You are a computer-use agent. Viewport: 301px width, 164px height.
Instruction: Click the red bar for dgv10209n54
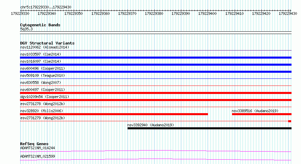click(x=156, y=100)
